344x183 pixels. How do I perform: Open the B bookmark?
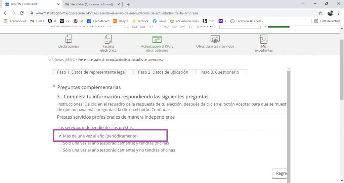52,21
